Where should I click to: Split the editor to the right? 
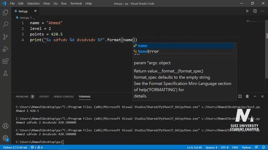coord(255,11)
